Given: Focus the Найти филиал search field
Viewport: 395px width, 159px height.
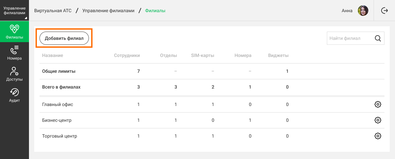Looking at the screenshot, I should 351,38.
